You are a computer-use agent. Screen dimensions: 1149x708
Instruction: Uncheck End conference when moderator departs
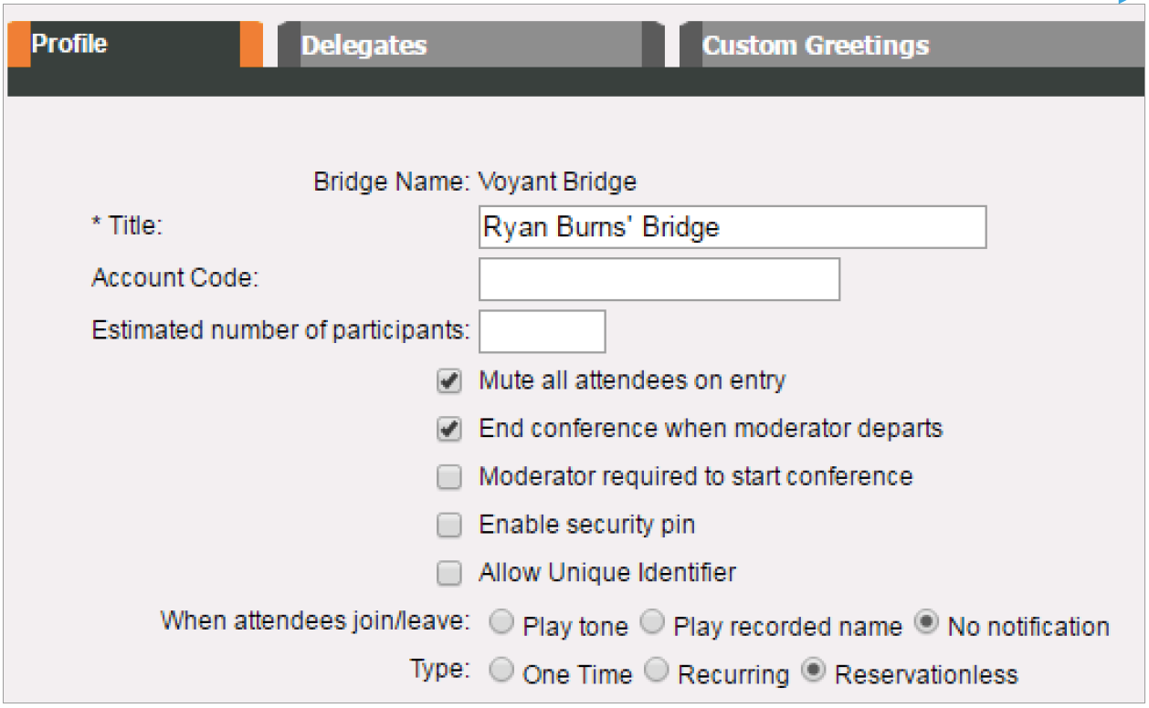449,429
